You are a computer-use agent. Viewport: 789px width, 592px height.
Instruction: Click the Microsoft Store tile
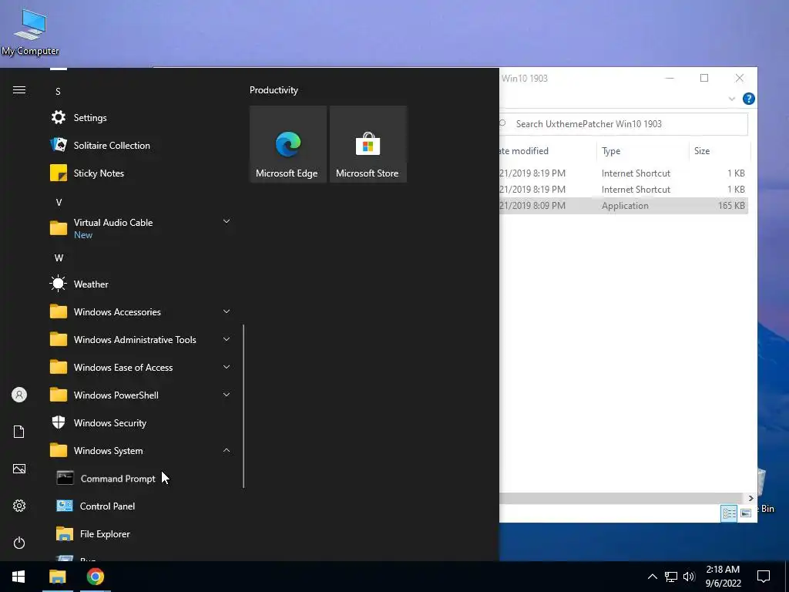[x=368, y=144]
